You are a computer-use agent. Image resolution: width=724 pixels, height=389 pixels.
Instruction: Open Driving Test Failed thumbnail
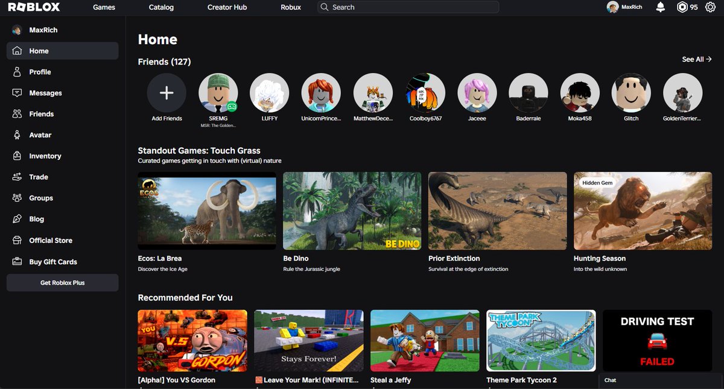click(x=657, y=341)
